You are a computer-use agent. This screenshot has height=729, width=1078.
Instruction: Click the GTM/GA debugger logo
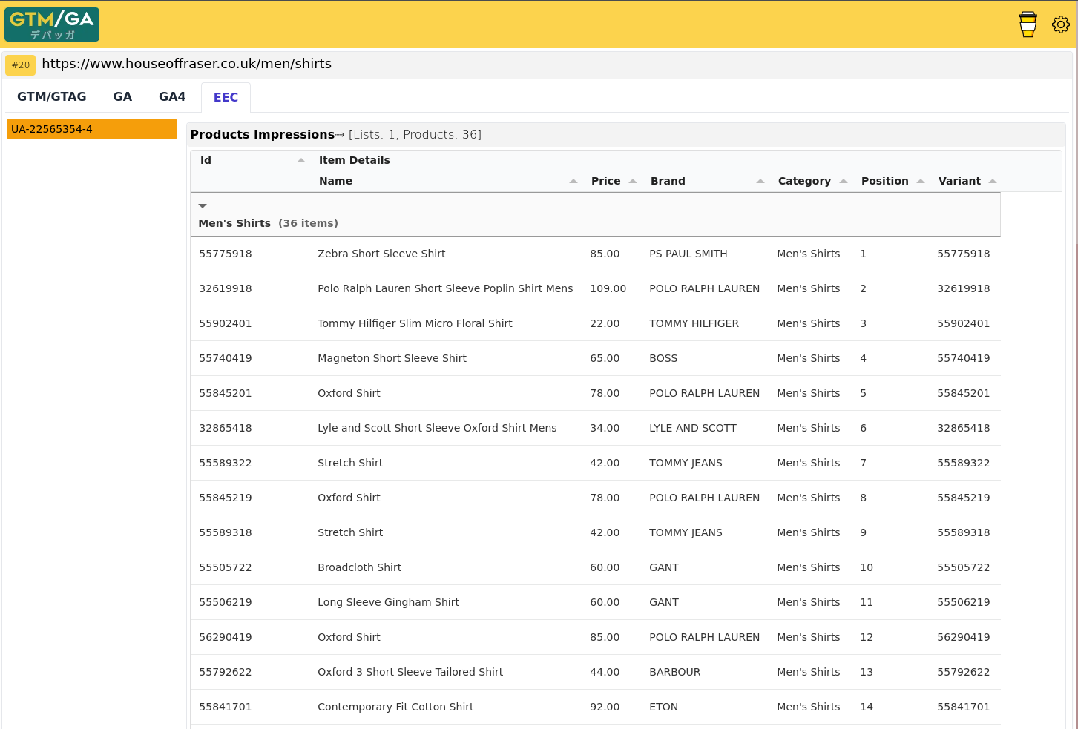[52, 24]
